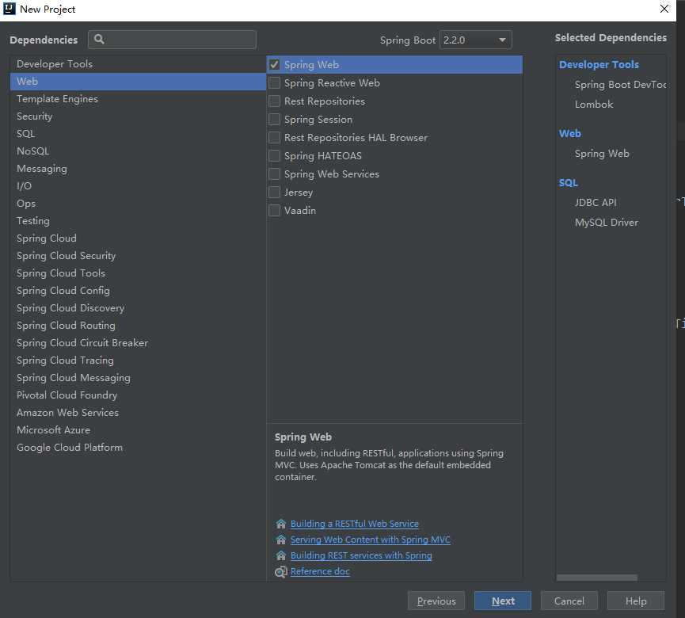This screenshot has width=685, height=618.
Task: Enable the Rest Repositories checkbox
Action: tap(274, 101)
